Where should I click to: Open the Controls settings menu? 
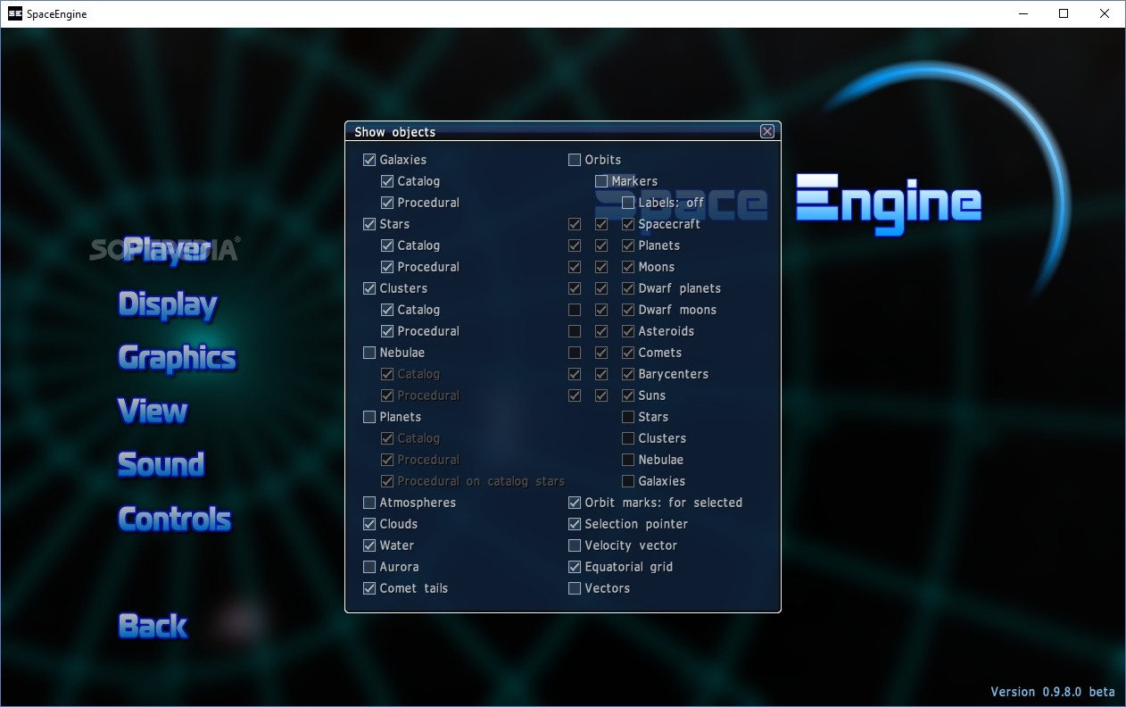(175, 519)
